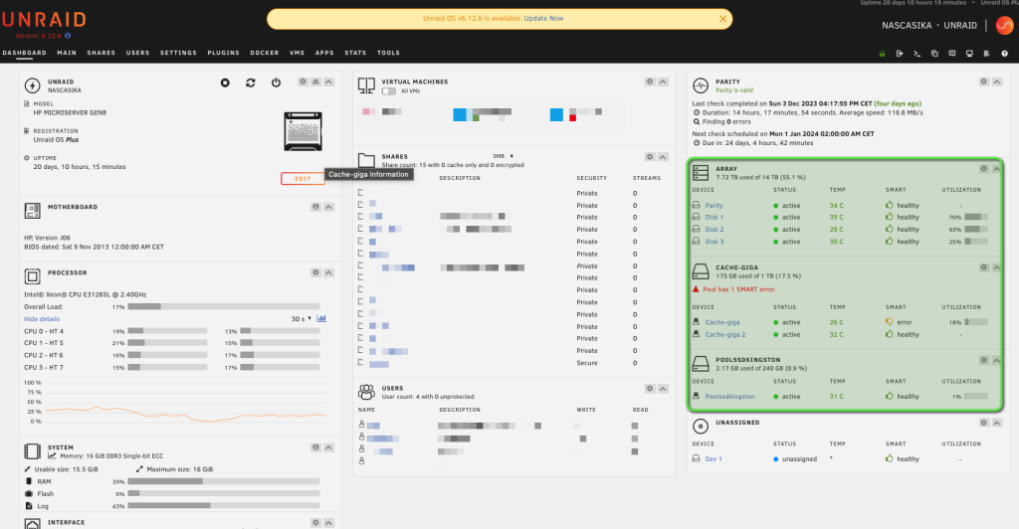Go to the Settings menu tab
This screenshot has width=1019, height=529.
pyautogui.click(x=178, y=53)
